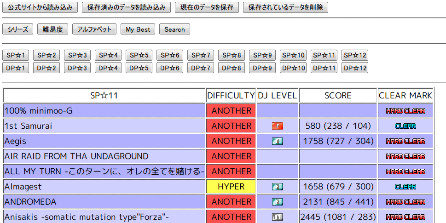446x223 pixels.
Task: Open the Search view
Action: point(174,29)
